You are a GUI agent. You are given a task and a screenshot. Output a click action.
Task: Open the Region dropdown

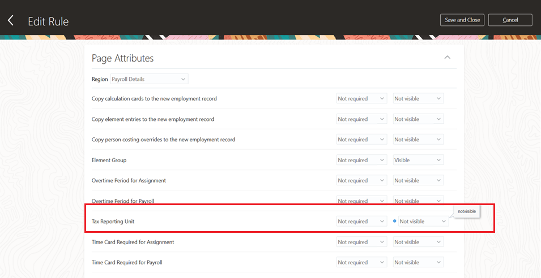pyautogui.click(x=149, y=79)
